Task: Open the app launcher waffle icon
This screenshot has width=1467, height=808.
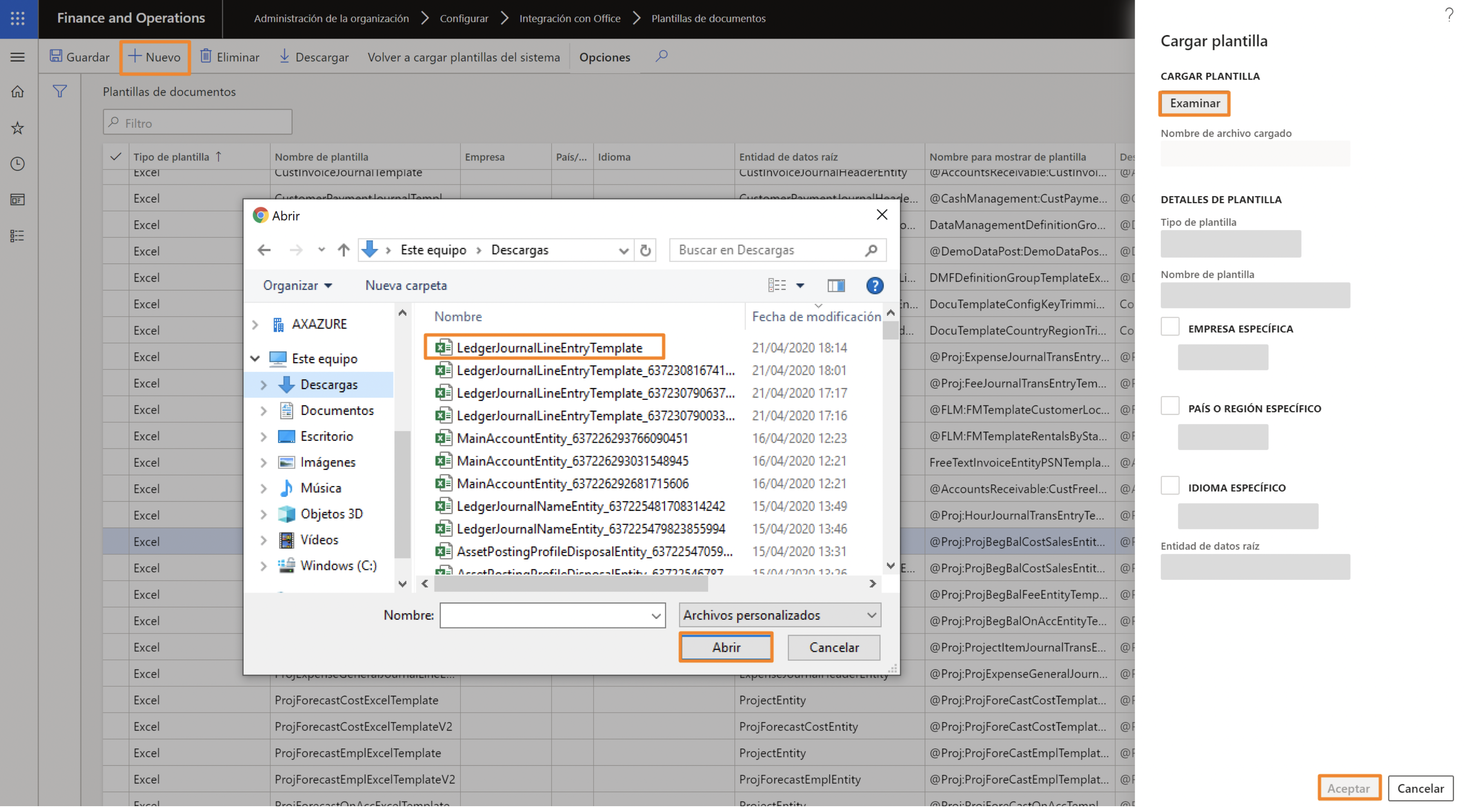Action: pos(18,18)
